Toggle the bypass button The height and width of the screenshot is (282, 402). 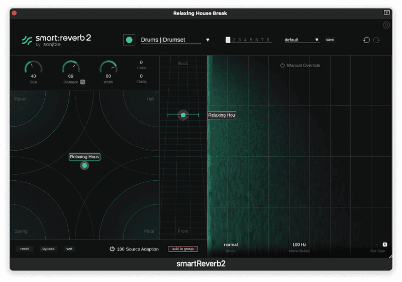tap(48, 249)
